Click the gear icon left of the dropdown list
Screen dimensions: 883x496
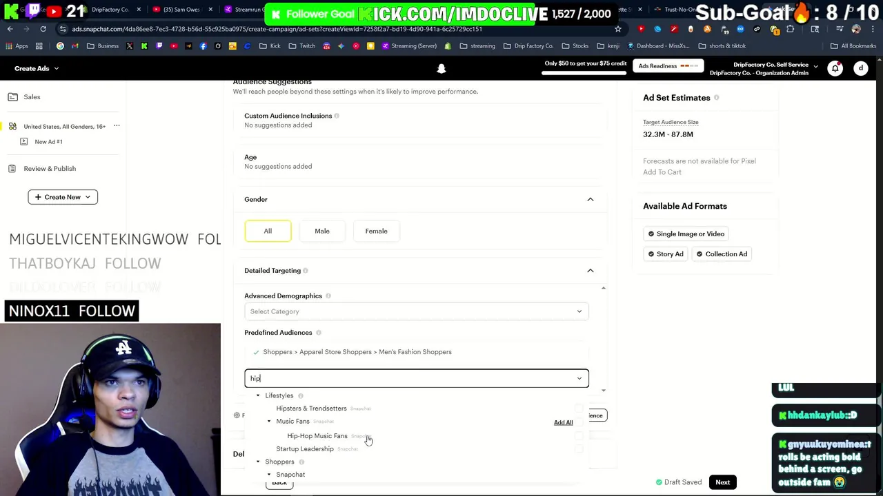[237, 415]
